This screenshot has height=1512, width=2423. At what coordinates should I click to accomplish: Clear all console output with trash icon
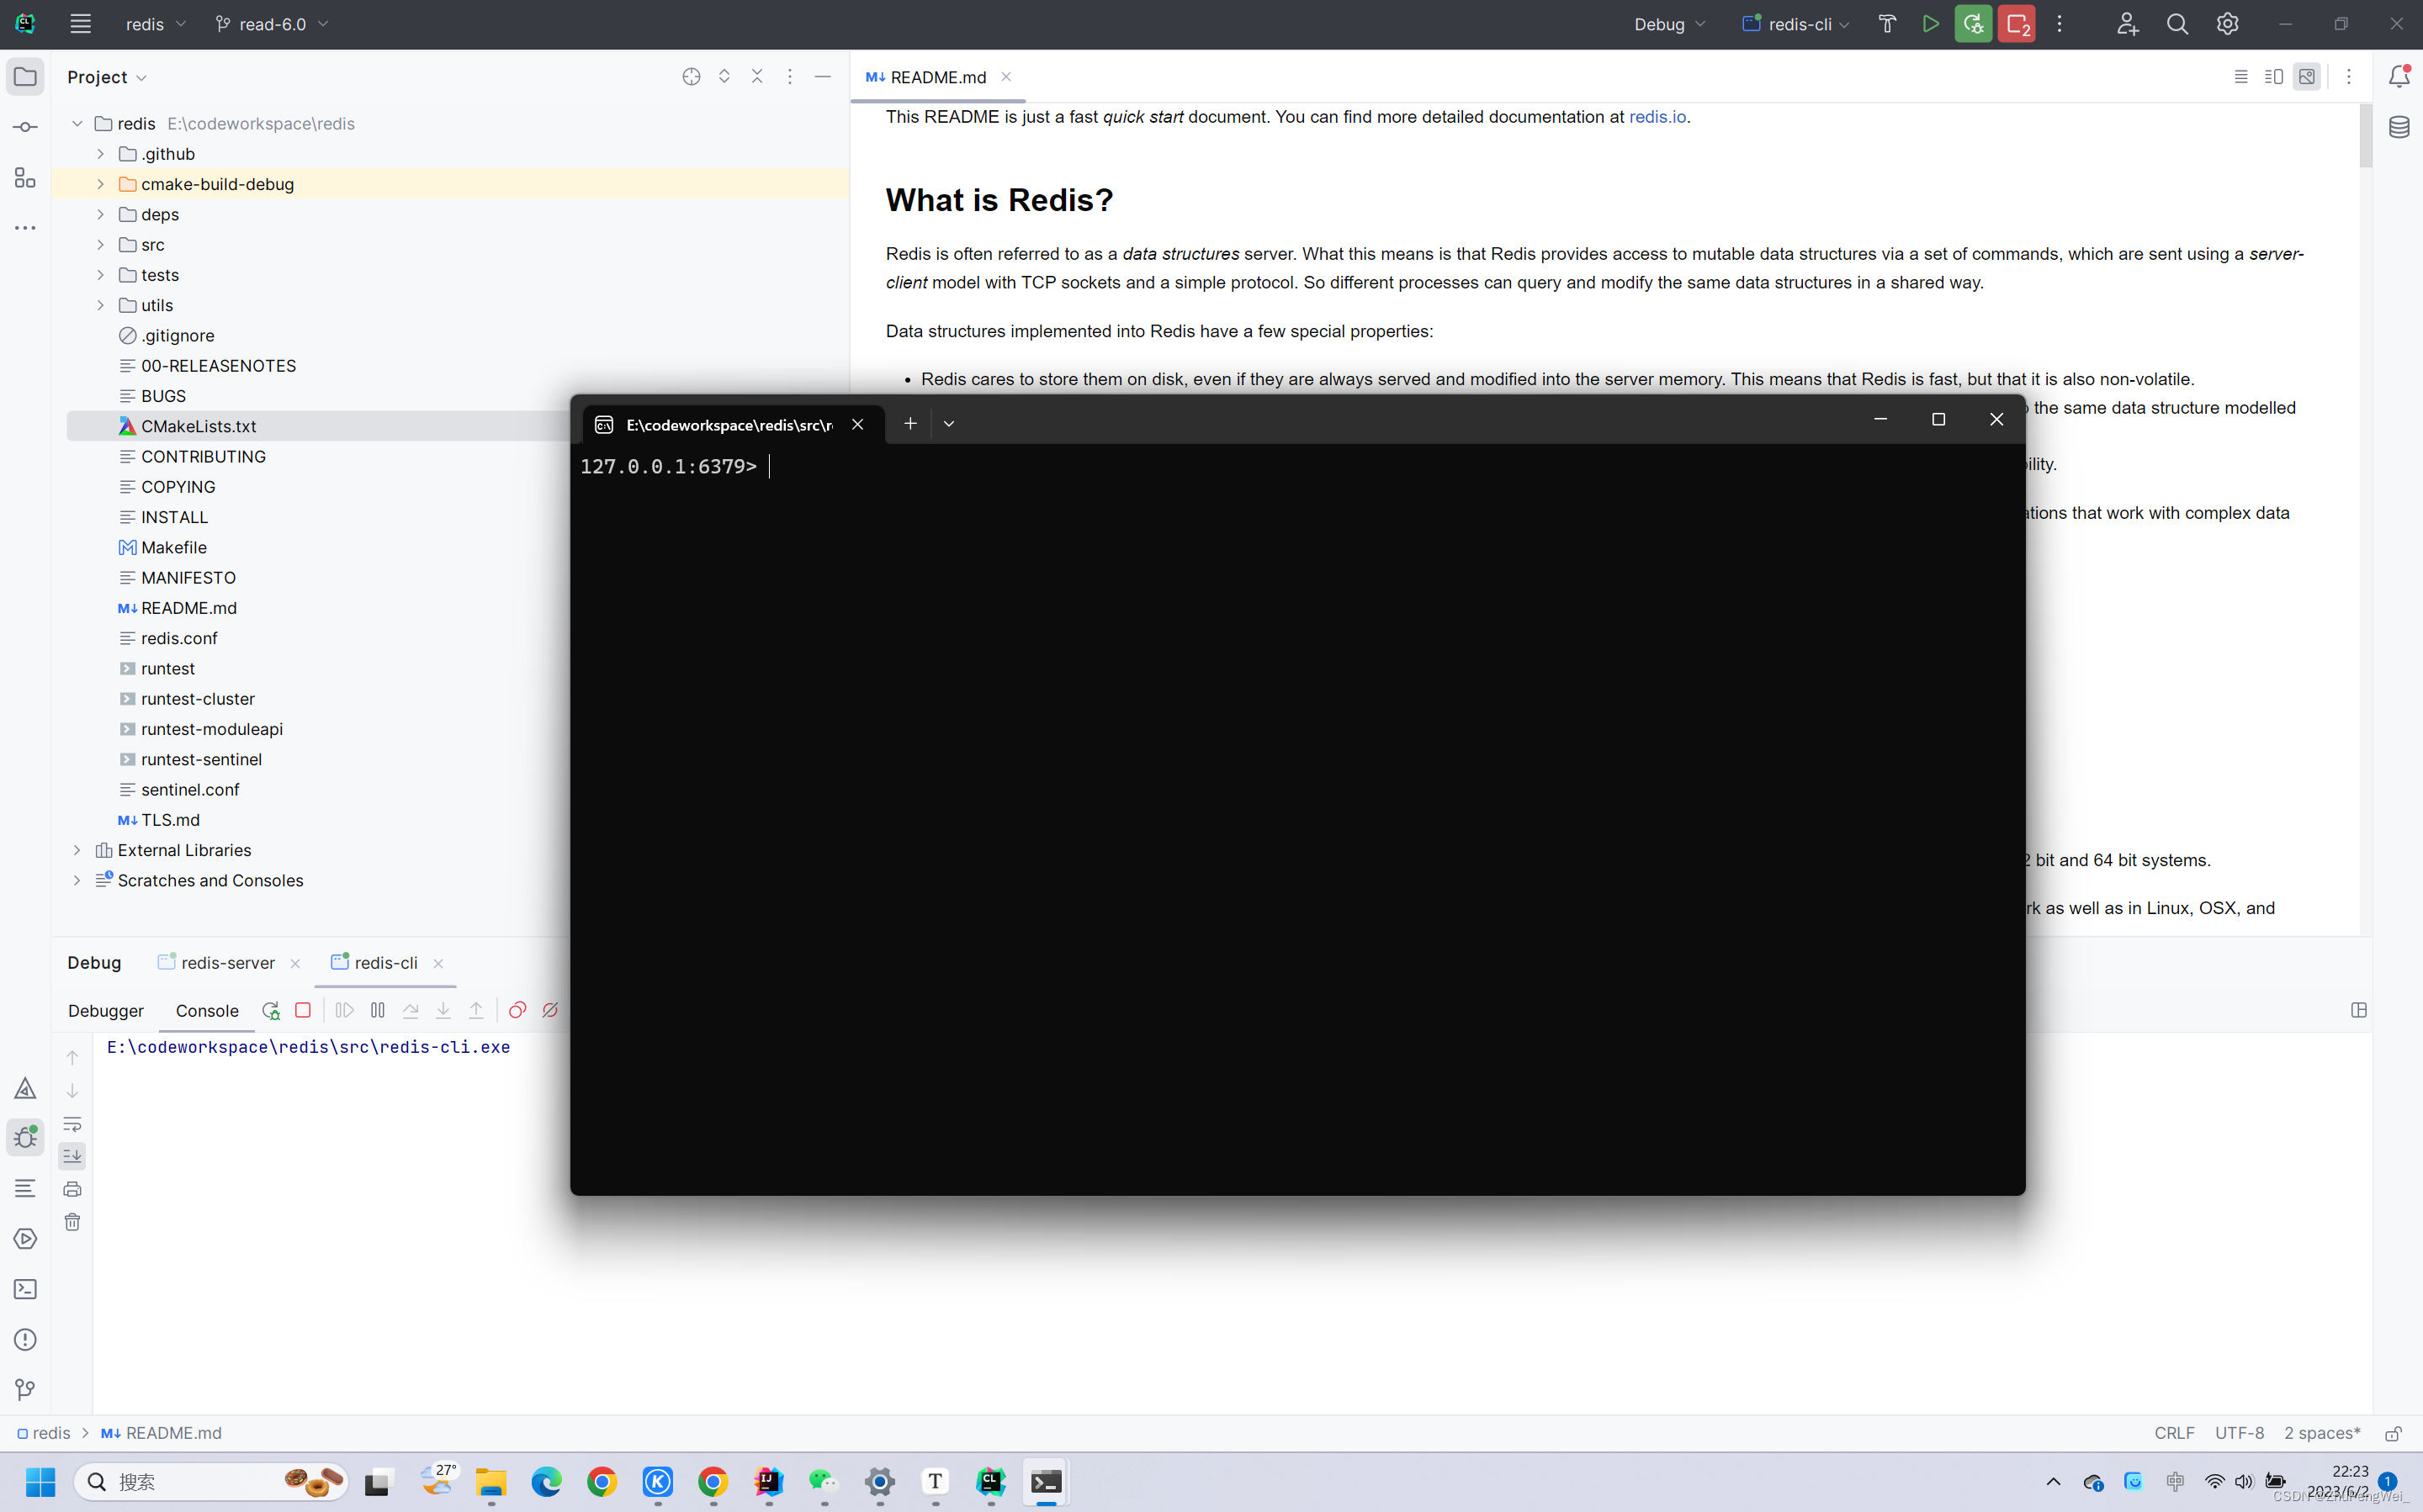pyautogui.click(x=72, y=1222)
